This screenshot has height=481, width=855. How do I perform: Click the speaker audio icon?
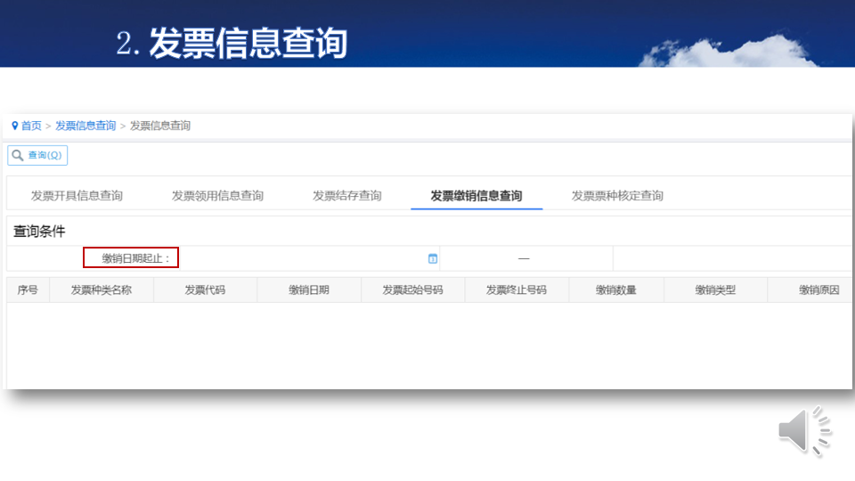(x=805, y=431)
